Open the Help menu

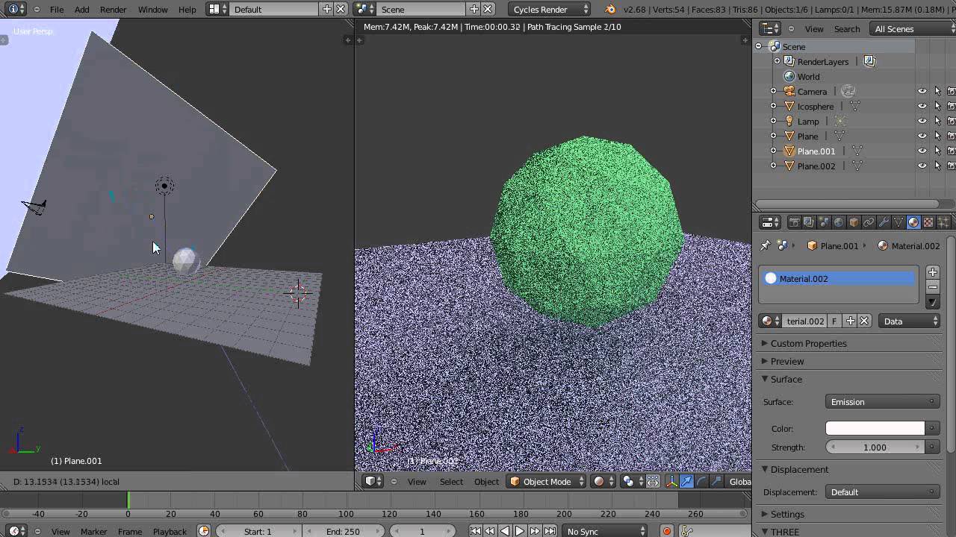click(x=187, y=10)
